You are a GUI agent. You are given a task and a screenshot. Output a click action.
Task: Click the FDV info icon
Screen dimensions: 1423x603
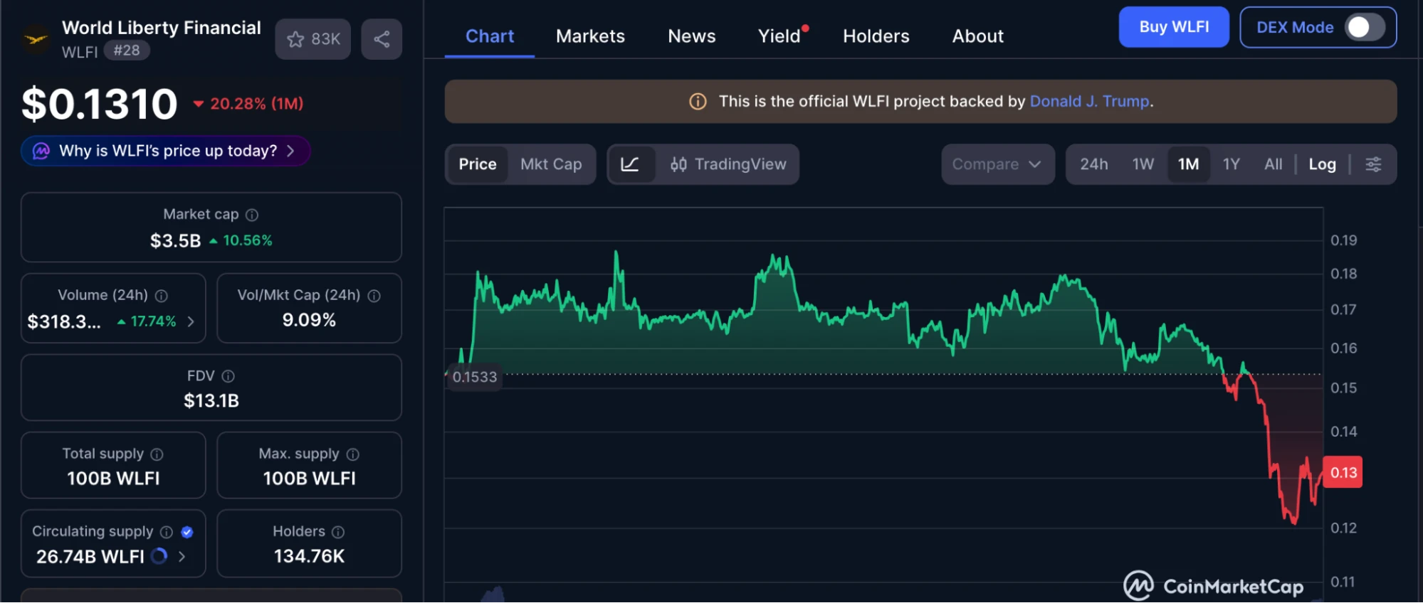228,376
